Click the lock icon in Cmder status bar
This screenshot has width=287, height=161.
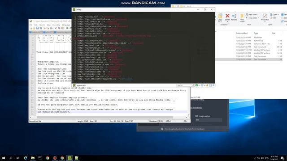(207, 85)
